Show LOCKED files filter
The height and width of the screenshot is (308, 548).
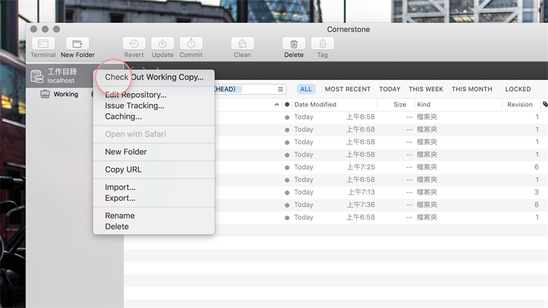coord(518,89)
